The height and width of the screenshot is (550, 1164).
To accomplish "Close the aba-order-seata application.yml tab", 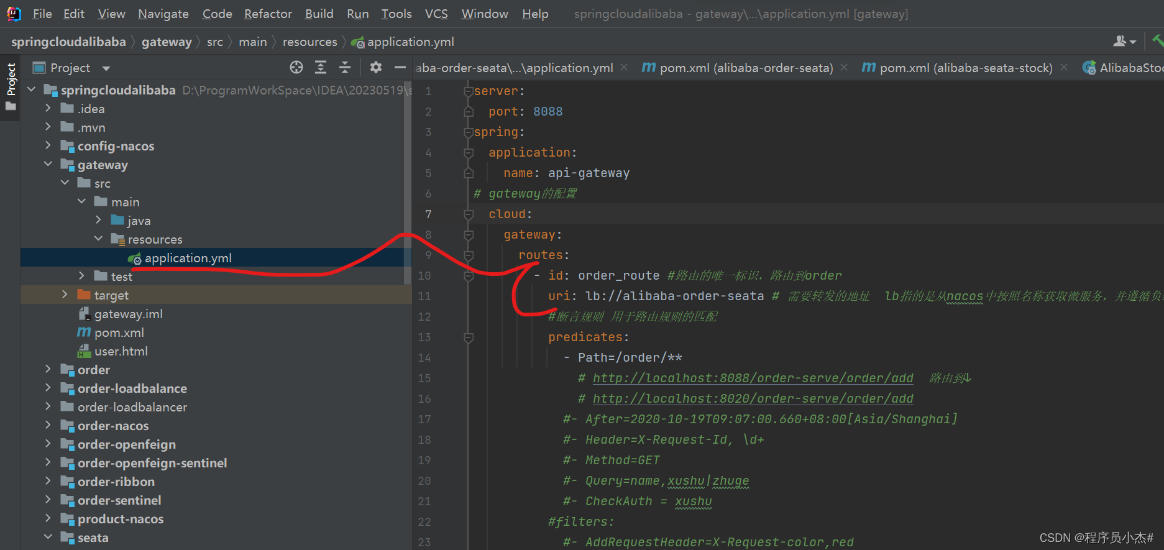I will 624,67.
